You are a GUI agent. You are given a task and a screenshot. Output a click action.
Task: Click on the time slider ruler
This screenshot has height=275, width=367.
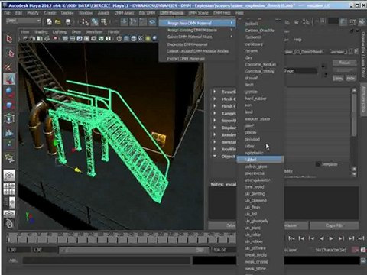122,238
